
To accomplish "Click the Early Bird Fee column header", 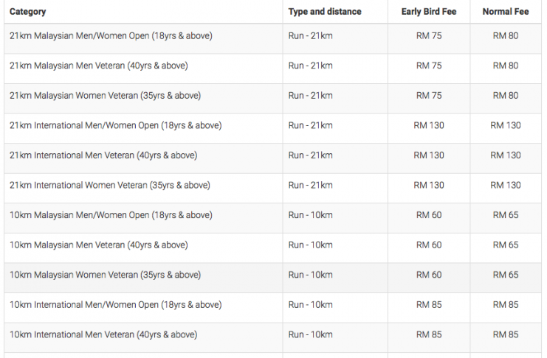I will [429, 12].
